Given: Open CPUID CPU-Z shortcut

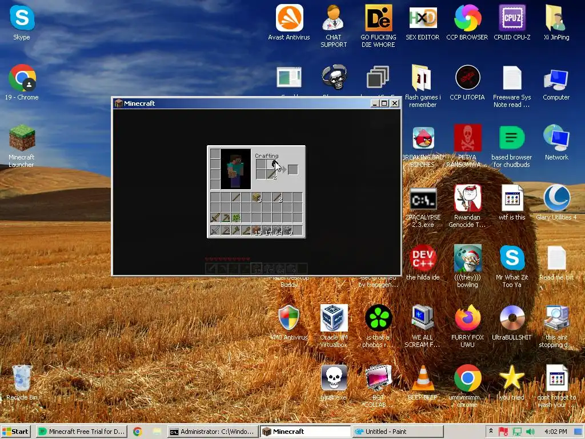Looking at the screenshot, I should point(512,22).
